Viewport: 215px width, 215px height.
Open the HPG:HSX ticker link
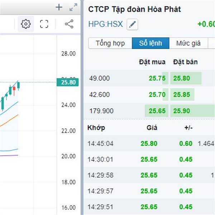105,24
